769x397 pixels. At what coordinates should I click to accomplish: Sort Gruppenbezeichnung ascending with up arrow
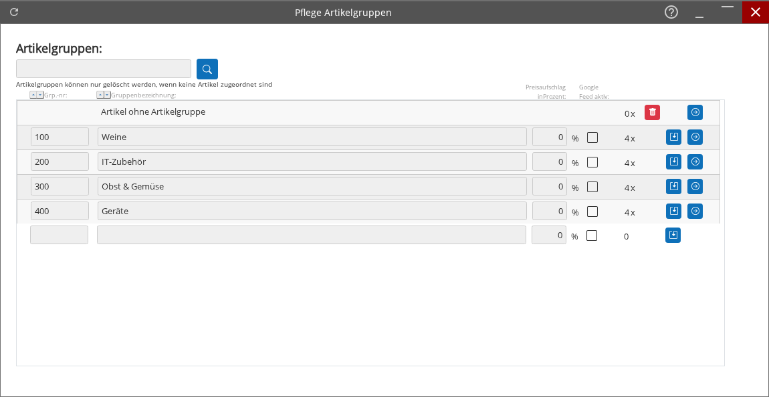click(100, 95)
